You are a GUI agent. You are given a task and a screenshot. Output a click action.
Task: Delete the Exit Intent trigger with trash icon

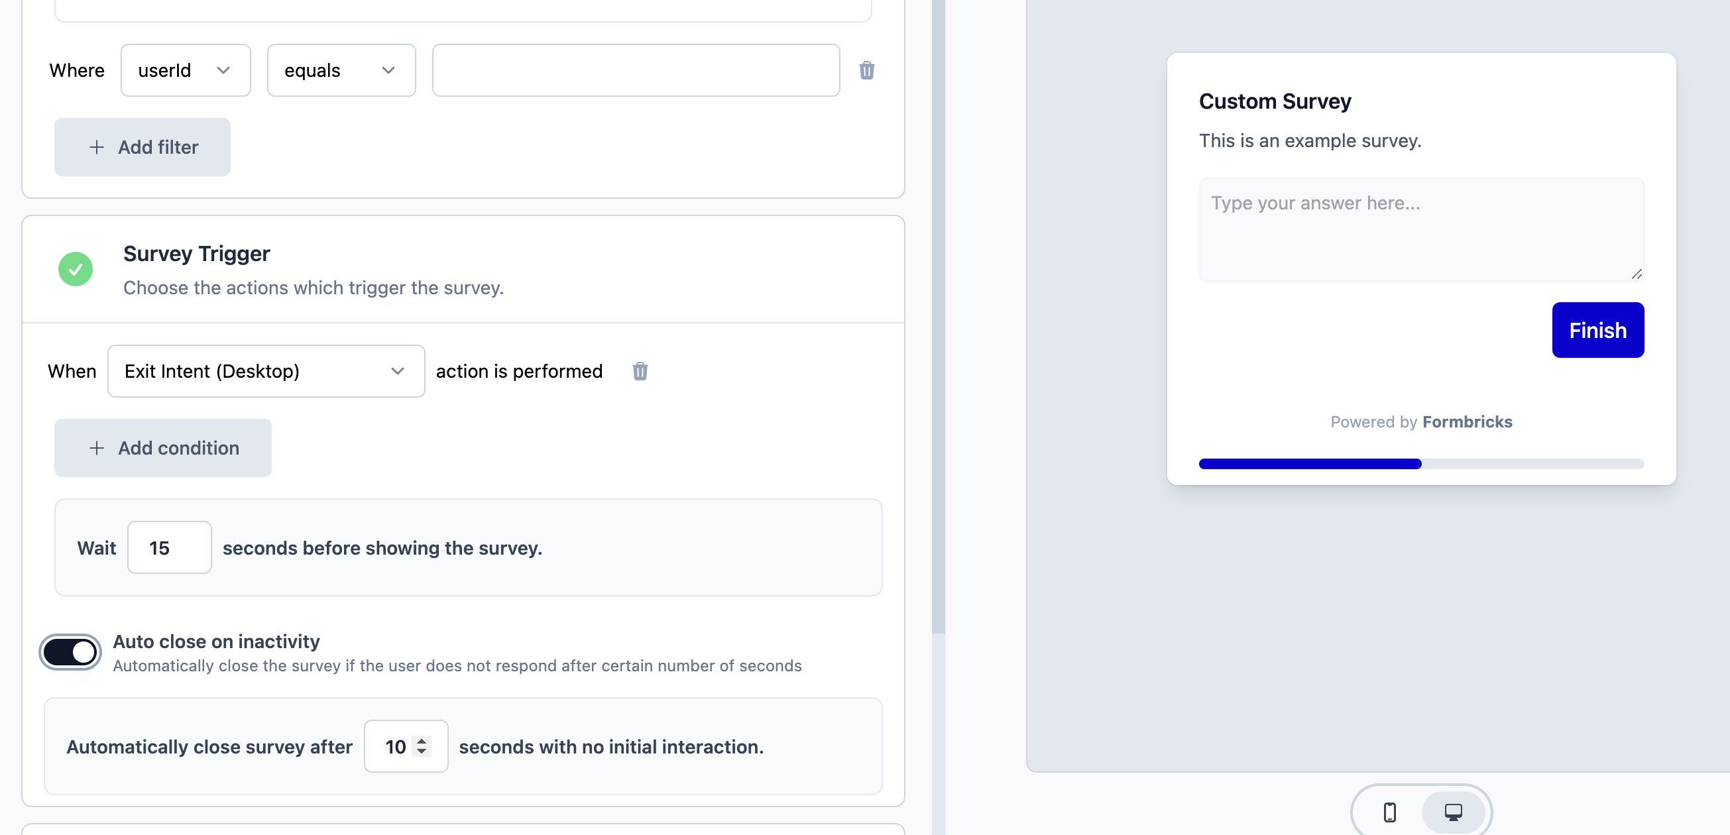(x=640, y=371)
